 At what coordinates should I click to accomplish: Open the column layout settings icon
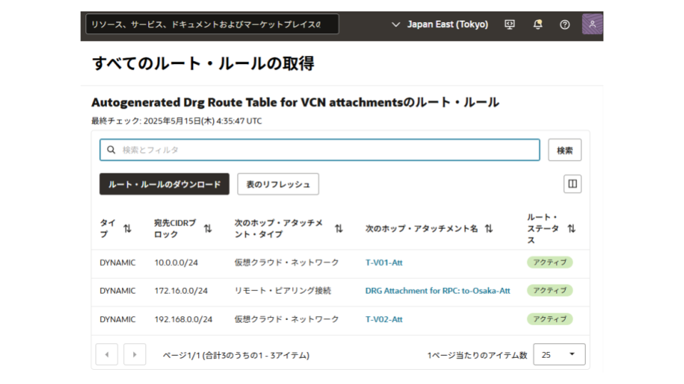pyautogui.click(x=572, y=183)
